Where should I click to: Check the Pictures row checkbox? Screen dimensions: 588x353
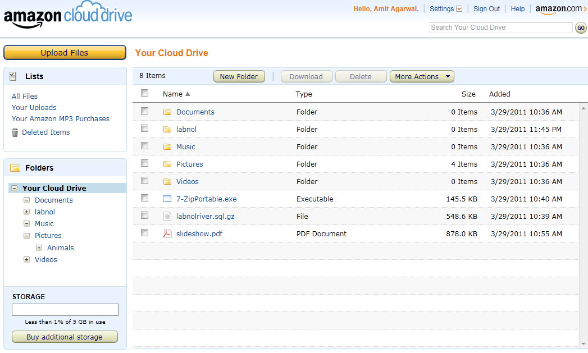click(x=145, y=163)
